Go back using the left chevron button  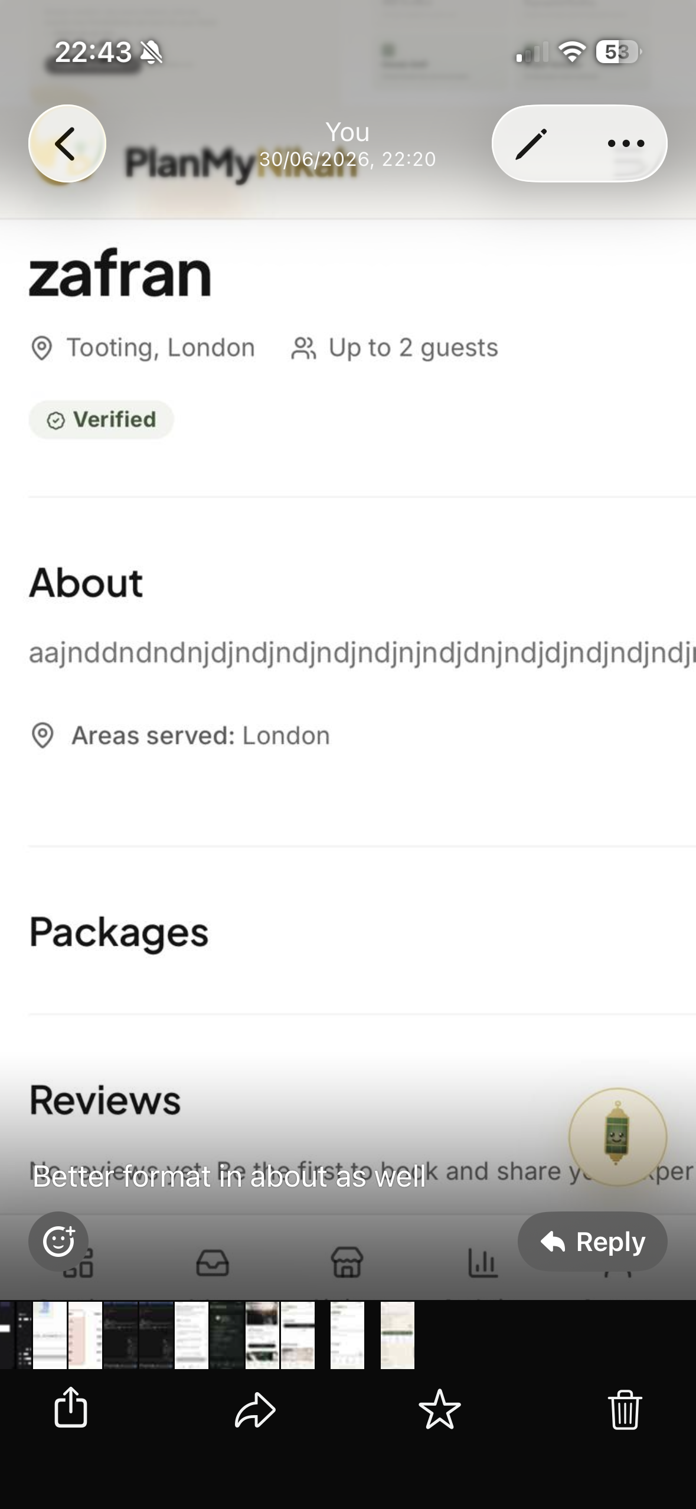67,143
